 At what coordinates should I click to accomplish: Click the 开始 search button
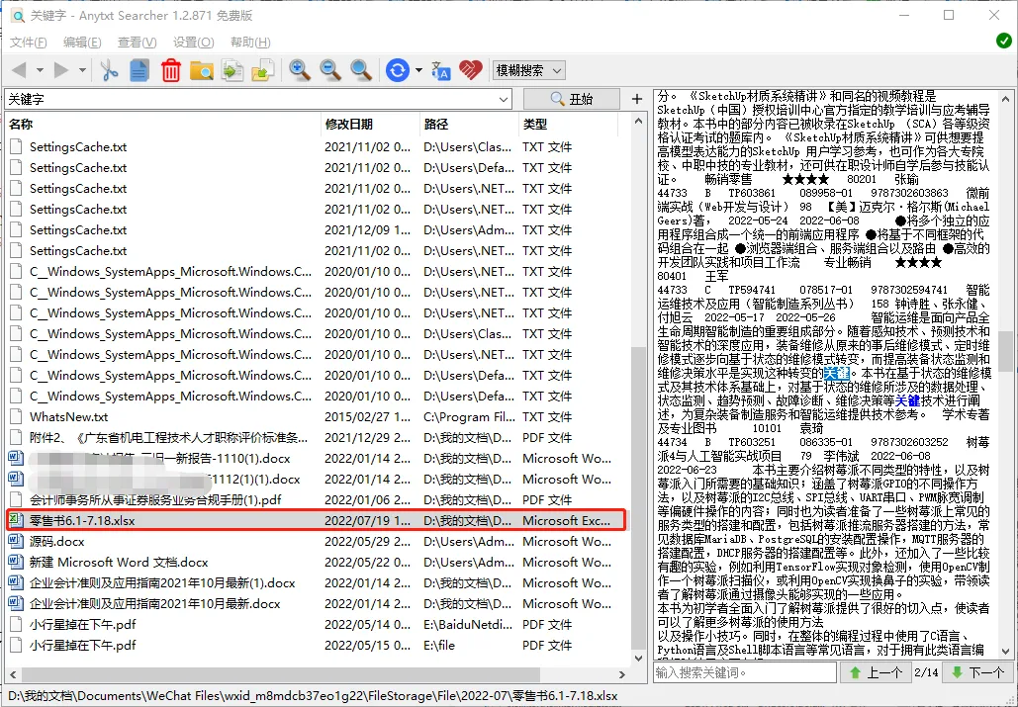click(571, 99)
